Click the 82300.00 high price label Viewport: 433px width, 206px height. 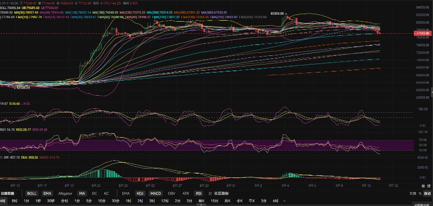pyautogui.click(x=277, y=13)
